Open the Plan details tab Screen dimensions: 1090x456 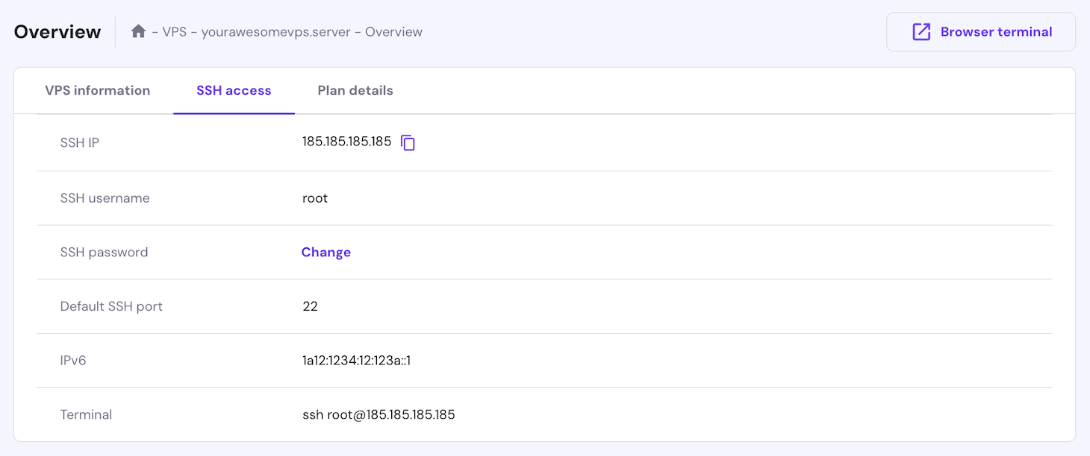pyautogui.click(x=355, y=90)
